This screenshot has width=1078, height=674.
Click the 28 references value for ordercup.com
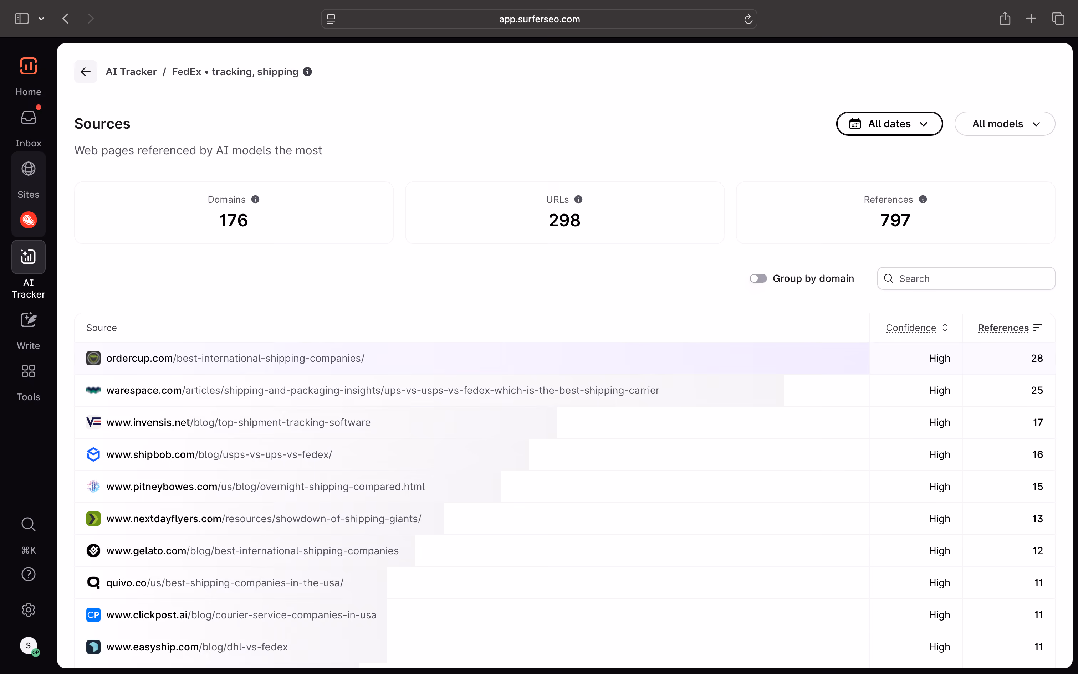point(1037,358)
